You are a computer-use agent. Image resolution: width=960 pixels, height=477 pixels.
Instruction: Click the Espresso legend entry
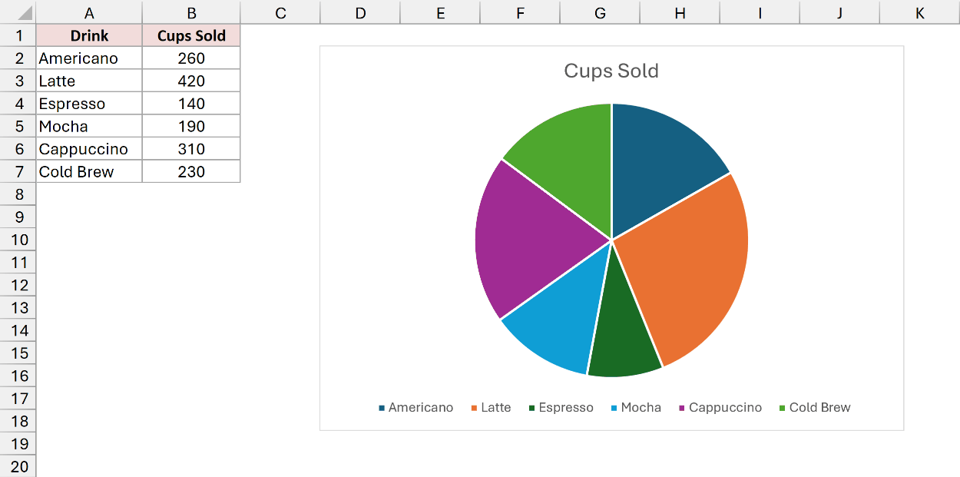(561, 408)
